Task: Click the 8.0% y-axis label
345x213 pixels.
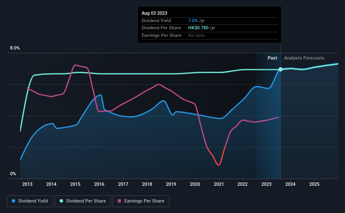Action: [15, 48]
